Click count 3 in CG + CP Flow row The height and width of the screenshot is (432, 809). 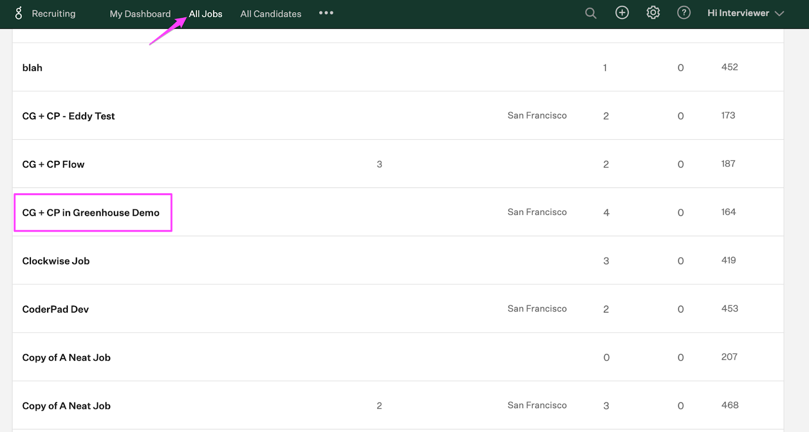pos(379,164)
